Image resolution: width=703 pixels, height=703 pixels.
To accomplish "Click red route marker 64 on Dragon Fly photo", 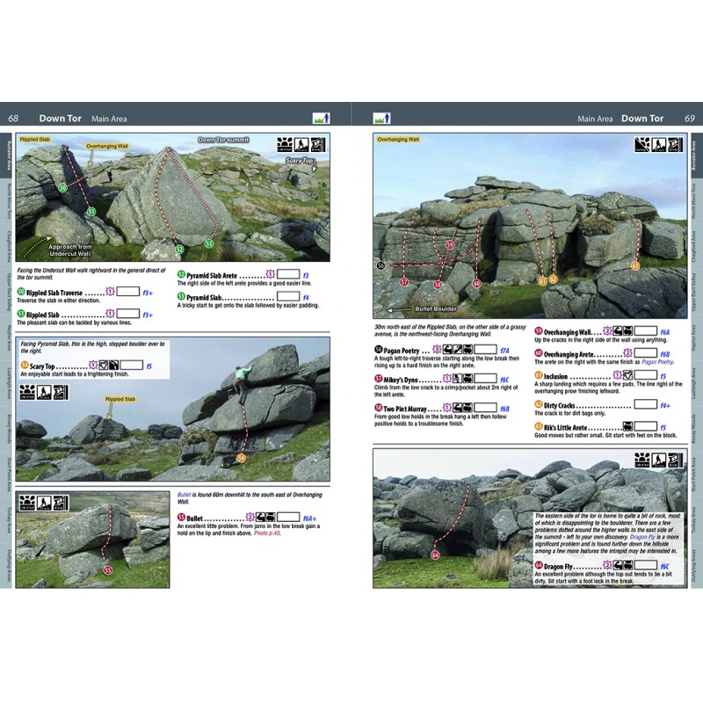I will (435, 555).
